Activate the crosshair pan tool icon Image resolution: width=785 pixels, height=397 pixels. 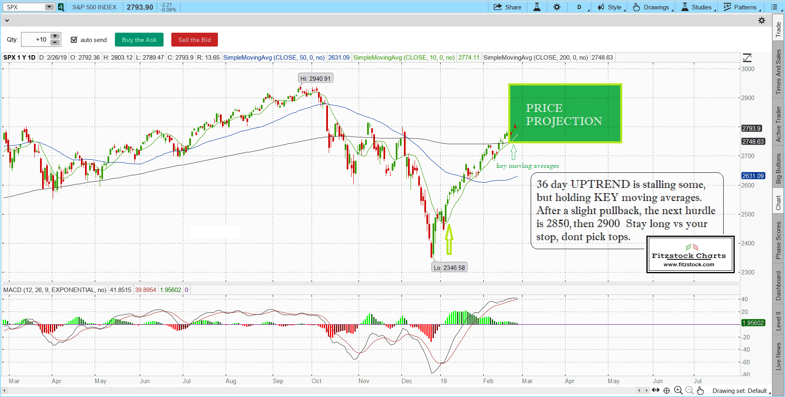(x=666, y=390)
